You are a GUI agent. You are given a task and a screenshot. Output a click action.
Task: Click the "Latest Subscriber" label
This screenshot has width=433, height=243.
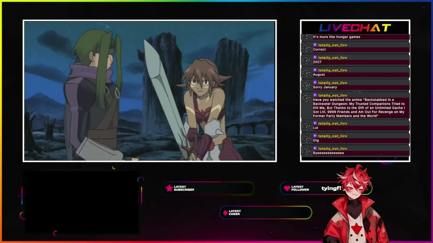pyautogui.click(x=184, y=188)
